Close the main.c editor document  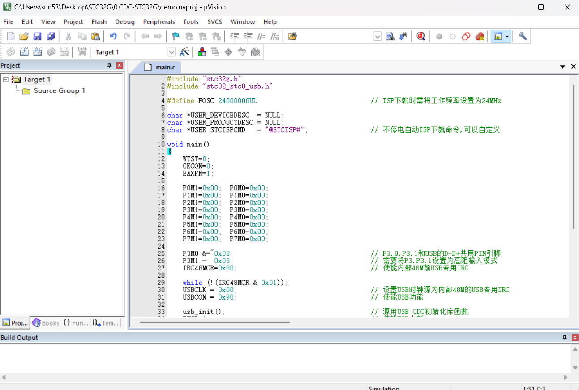[x=573, y=66]
